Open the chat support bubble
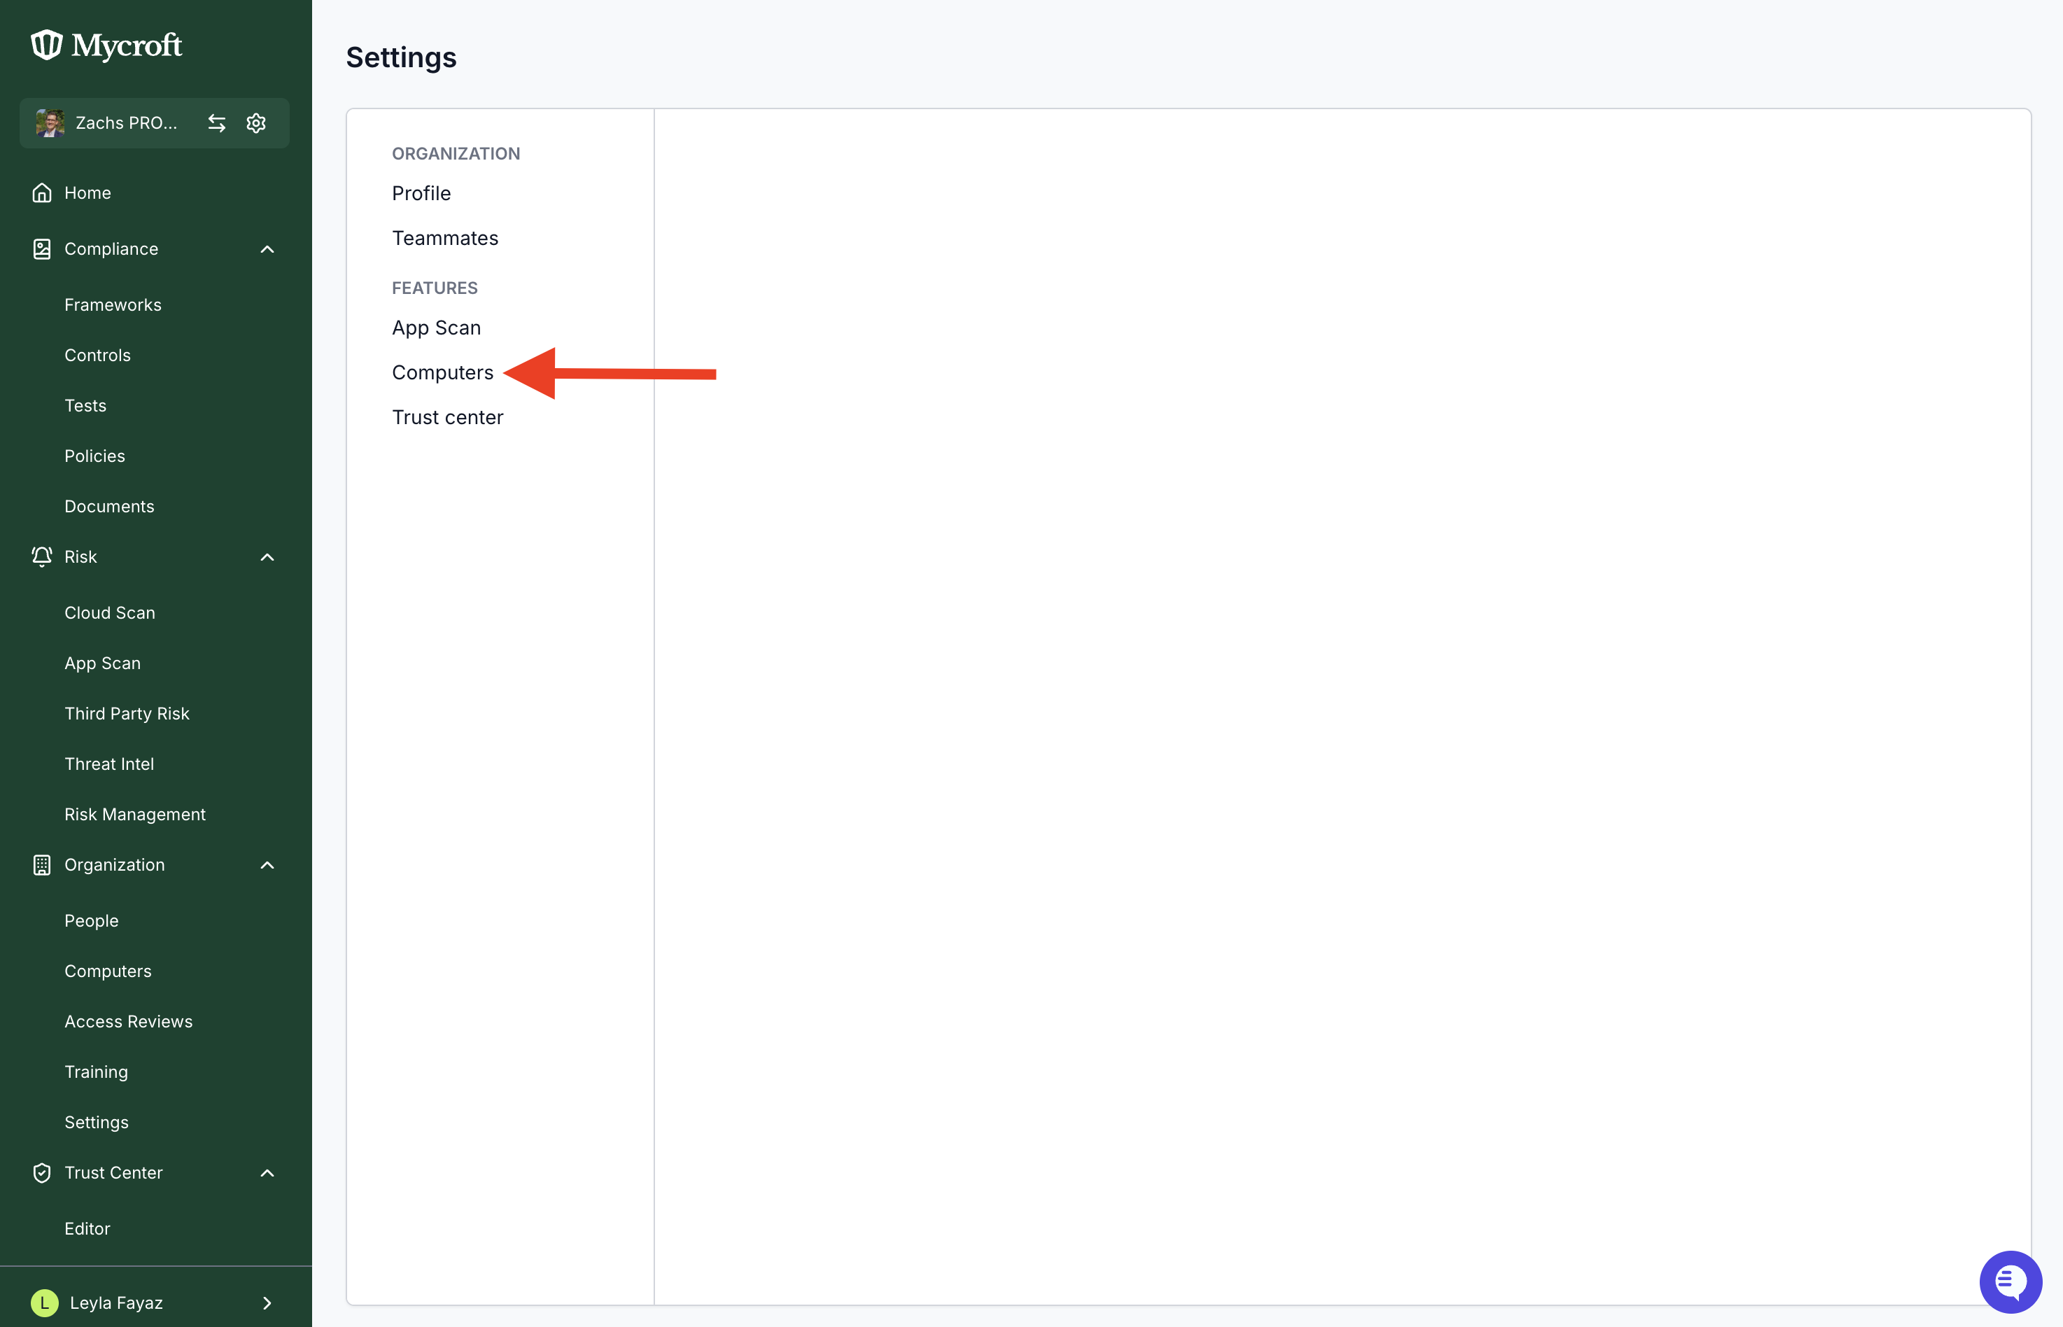The image size is (2063, 1327). click(2011, 1282)
